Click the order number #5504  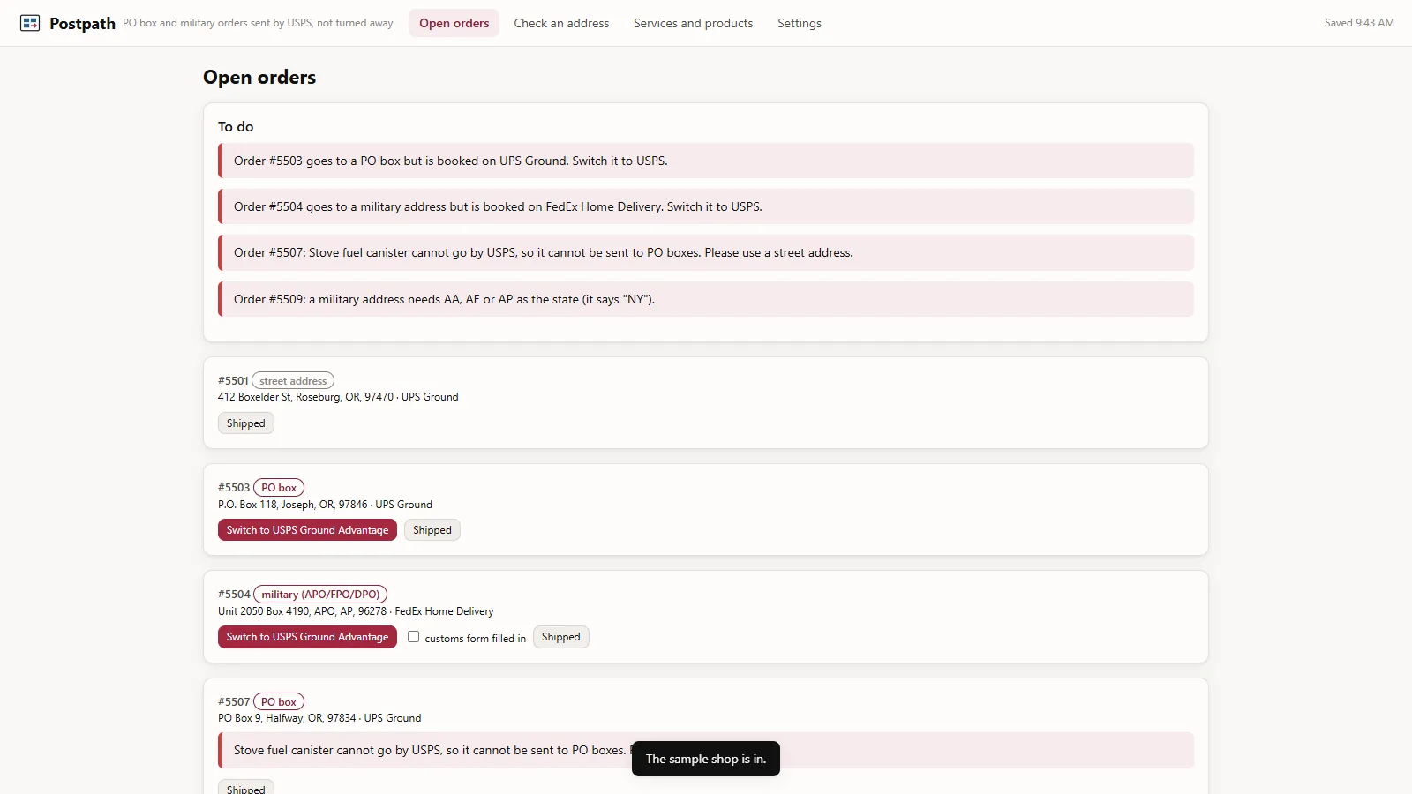[234, 595]
